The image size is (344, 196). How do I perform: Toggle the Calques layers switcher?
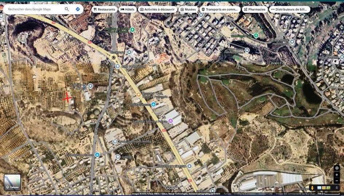[12, 182]
